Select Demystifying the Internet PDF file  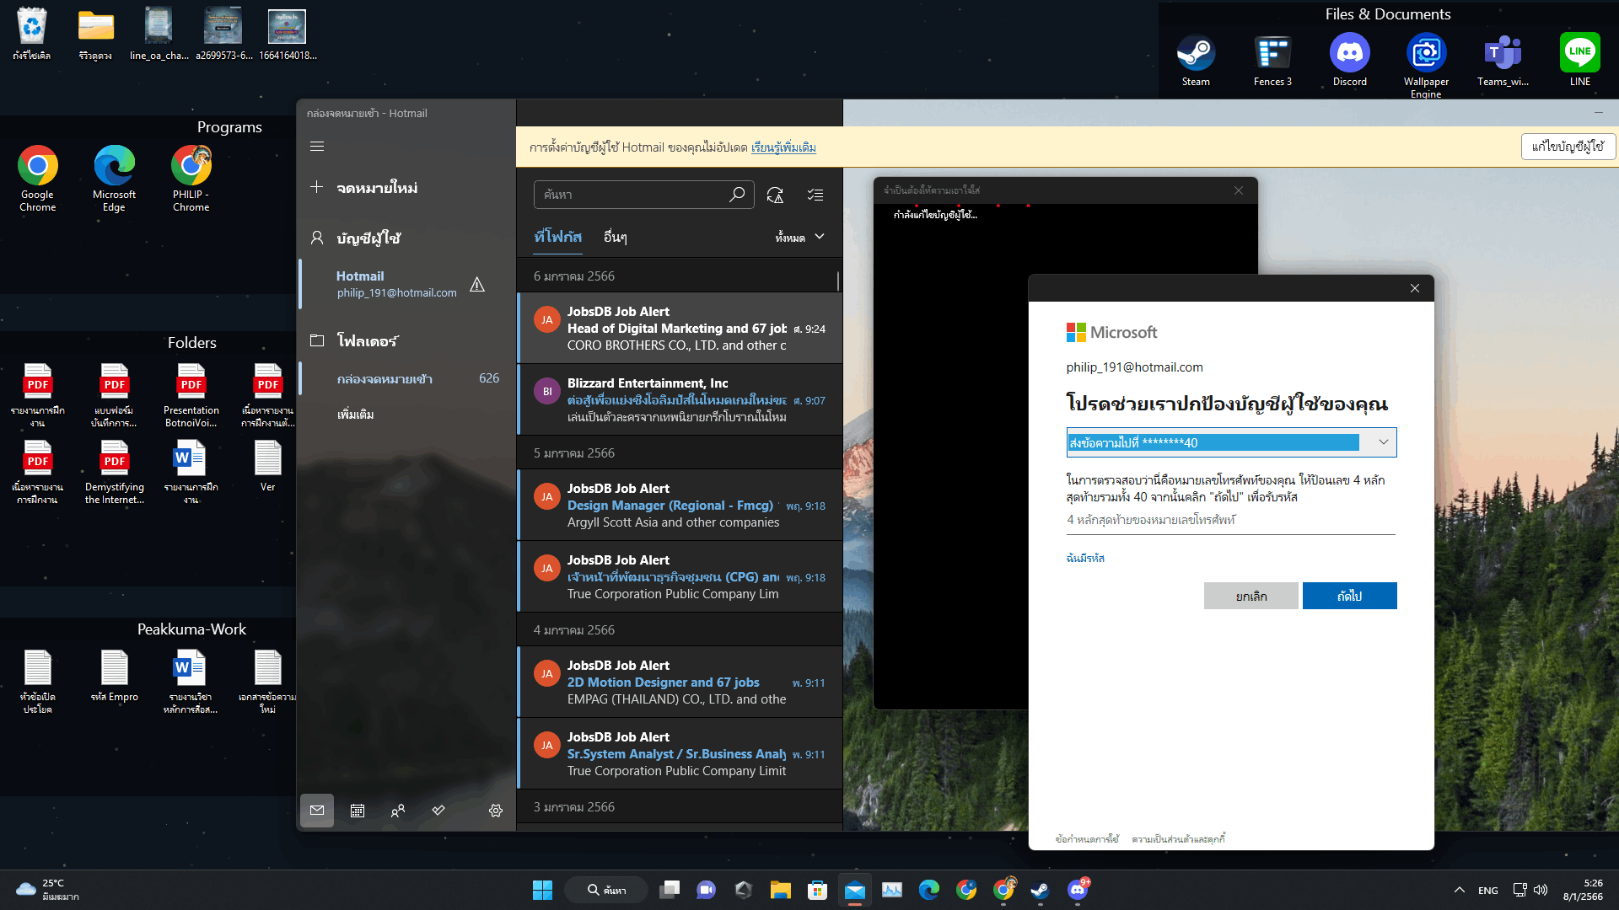point(114,471)
